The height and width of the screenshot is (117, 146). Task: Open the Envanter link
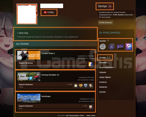point(103,62)
